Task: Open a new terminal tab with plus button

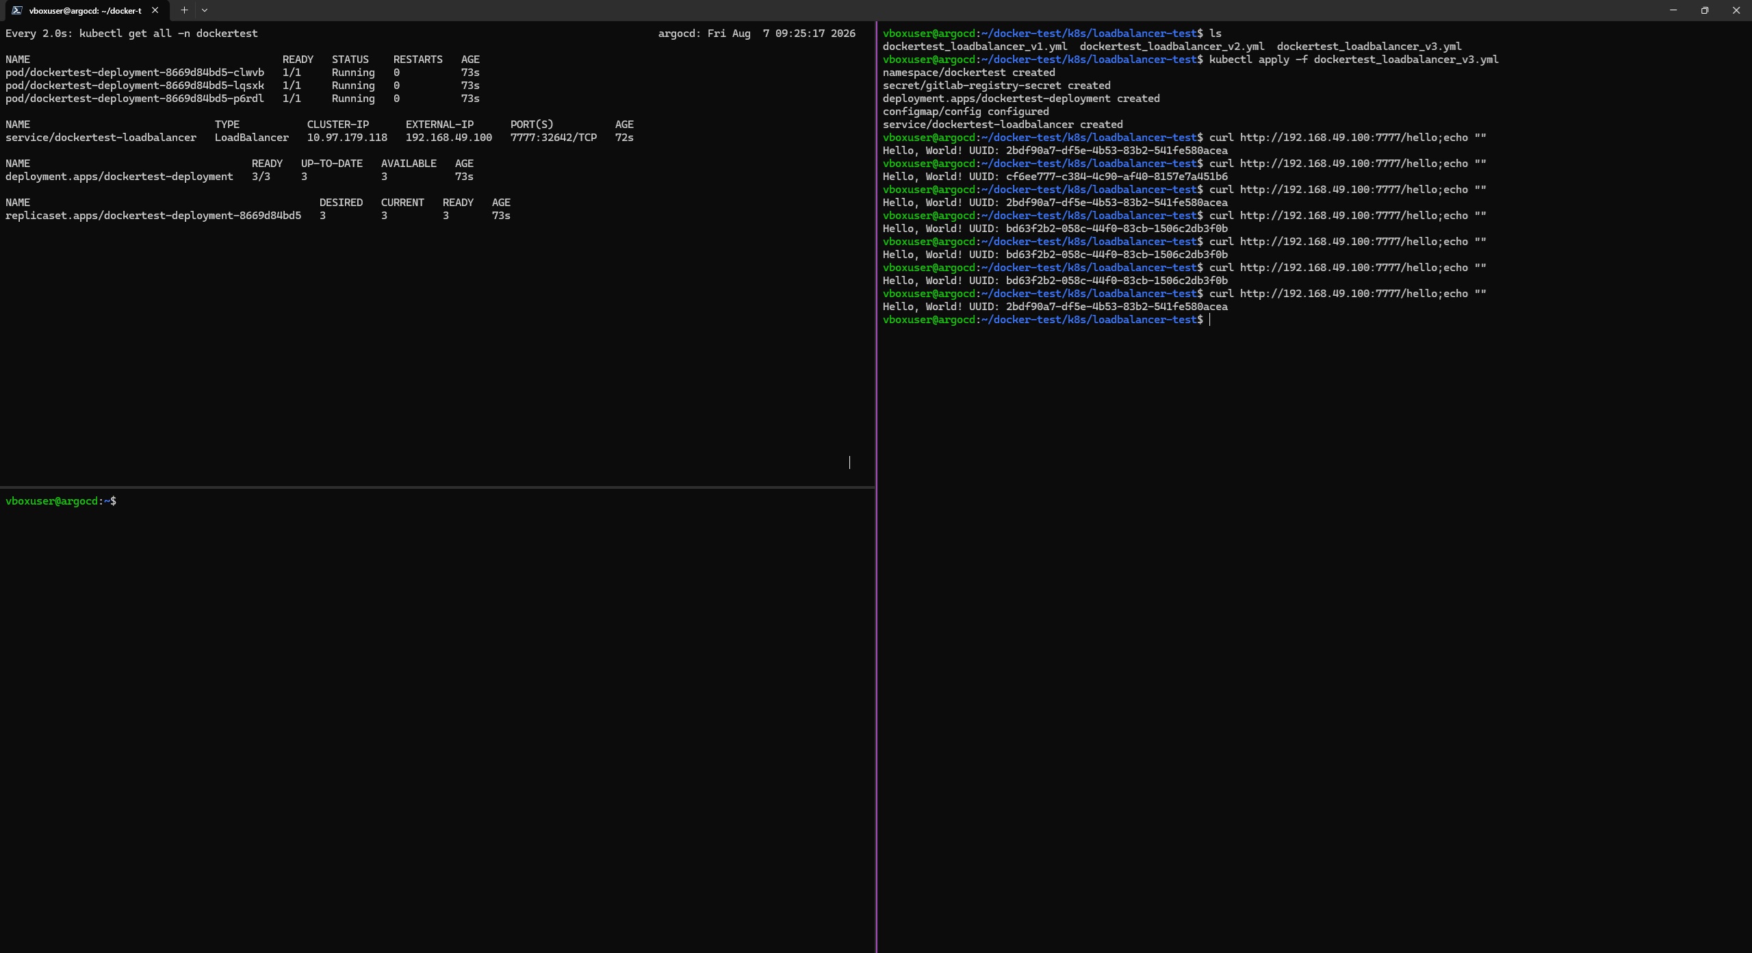Action: coord(184,10)
